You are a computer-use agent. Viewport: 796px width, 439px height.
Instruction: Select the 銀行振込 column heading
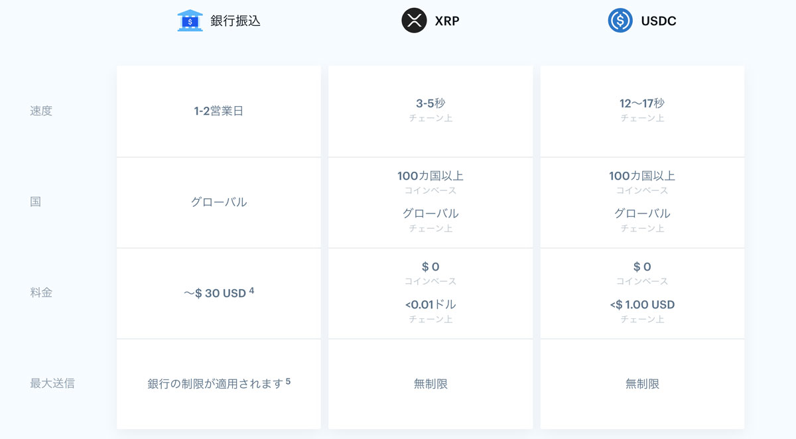tap(235, 21)
